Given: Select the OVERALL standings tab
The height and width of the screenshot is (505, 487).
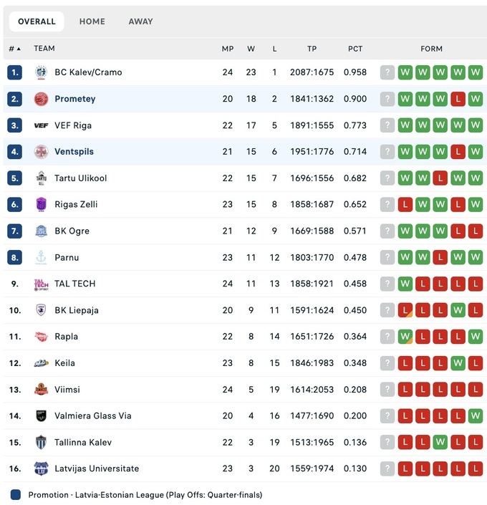Looking at the screenshot, I should pyautogui.click(x=37, y=21).
